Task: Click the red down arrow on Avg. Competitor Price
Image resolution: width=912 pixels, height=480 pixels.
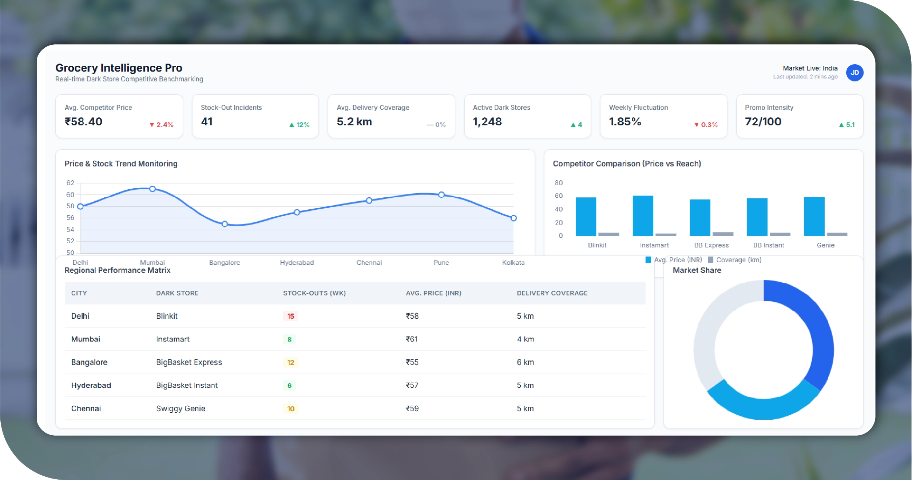Action: click(152, 125)
